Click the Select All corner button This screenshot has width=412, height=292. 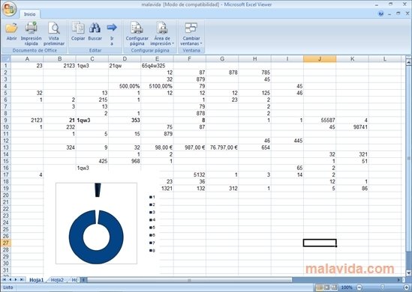coord(6,58)
